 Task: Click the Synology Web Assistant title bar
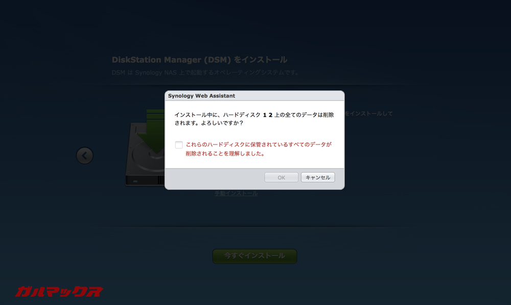(254, 96)
